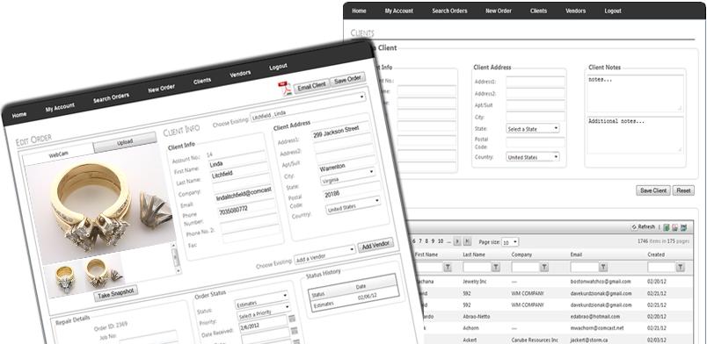Image resolution: width=707 pixels, height=344 pixels.
Task: Open Clients in Edit Order window menu
Action: (202, 81)
